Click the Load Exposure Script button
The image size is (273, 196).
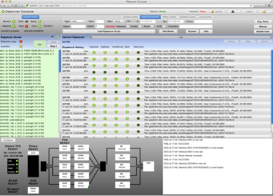[109, 31]
